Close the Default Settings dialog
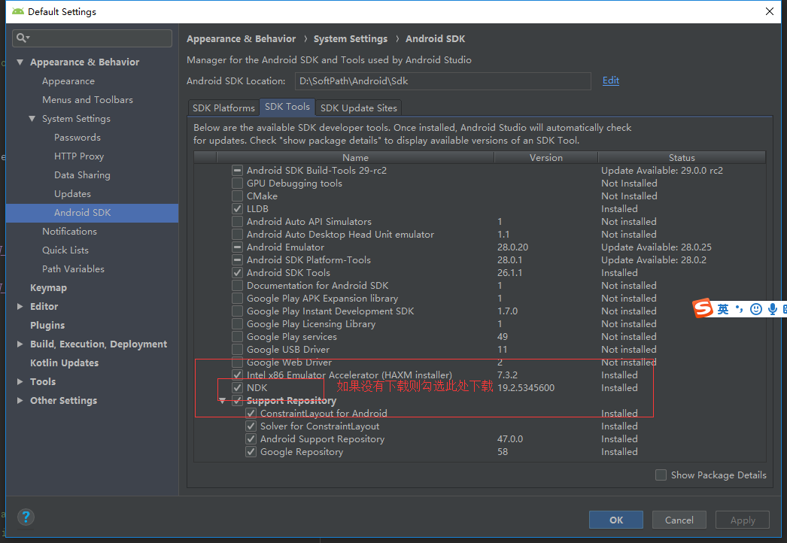 [x=770, y=11]
